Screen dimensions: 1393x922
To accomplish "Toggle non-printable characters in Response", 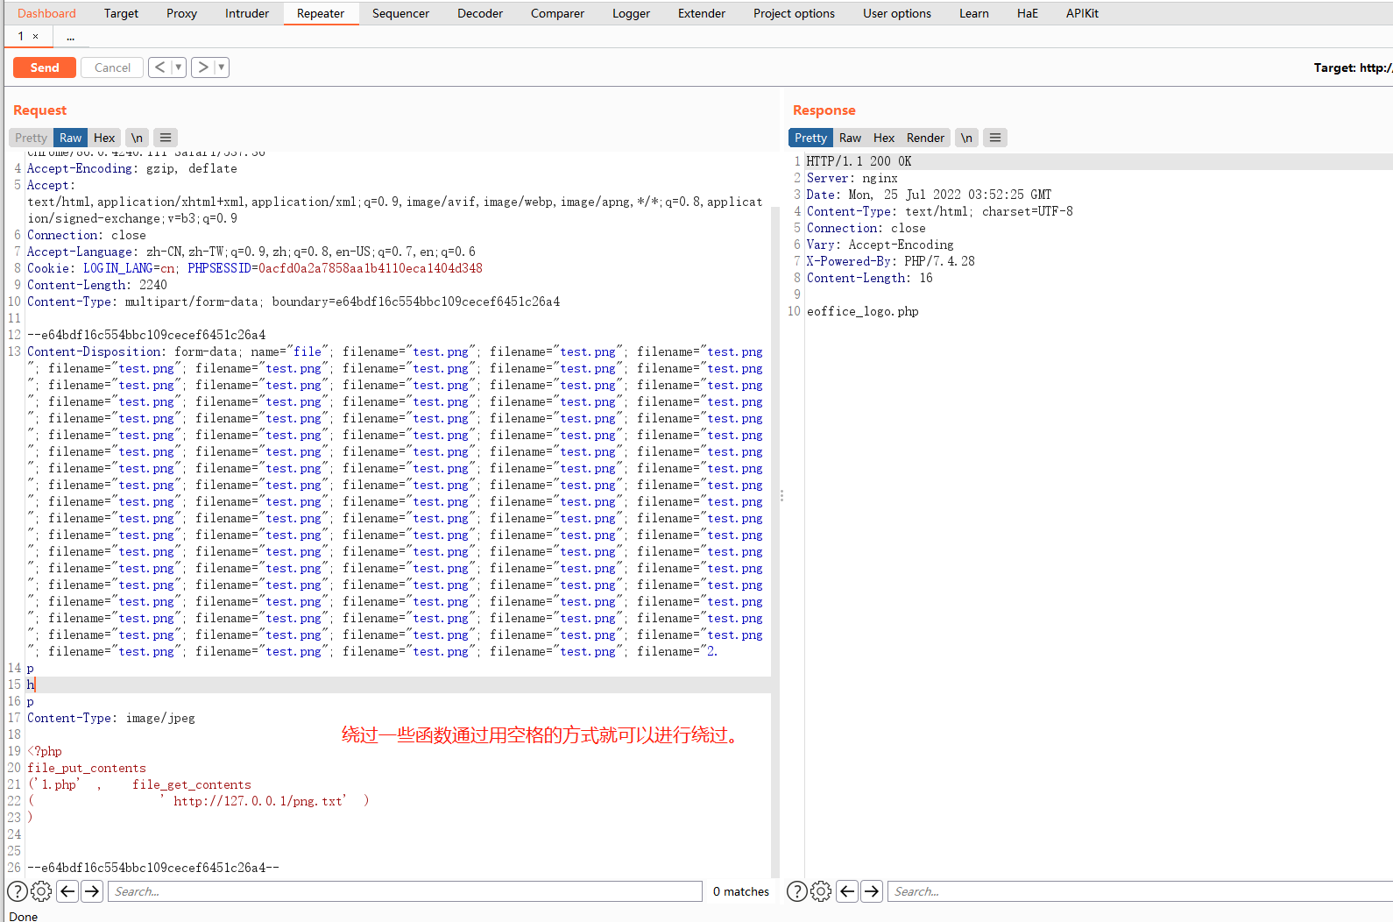I will pos(966,138).
